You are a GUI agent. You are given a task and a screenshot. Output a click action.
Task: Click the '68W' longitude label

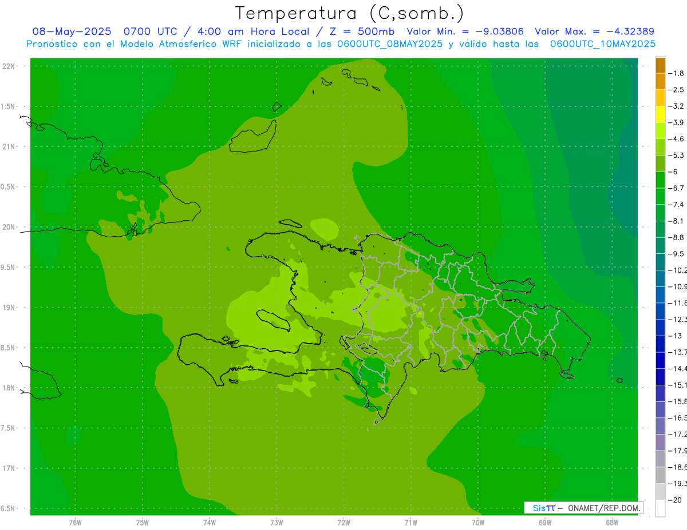point(612,523)
